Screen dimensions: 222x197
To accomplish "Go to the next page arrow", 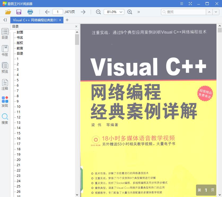I will [83, 12].
